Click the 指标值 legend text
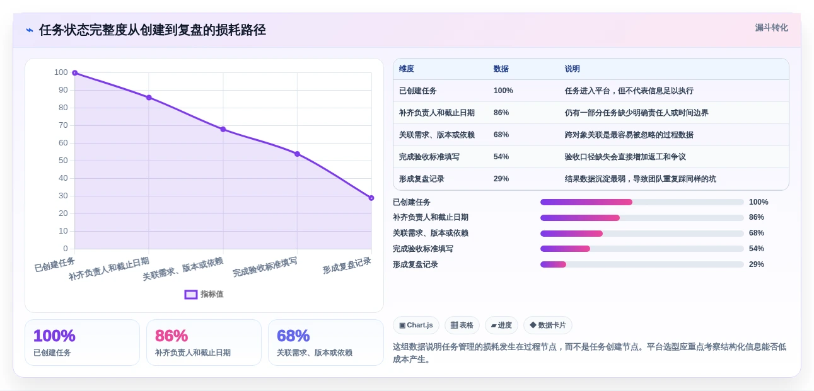The image size is (814, 391). tap(212, 294)
